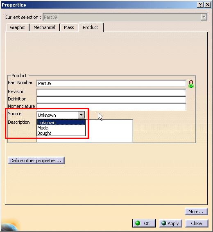
Task: Click the Apply button
Action: (170, 223)
